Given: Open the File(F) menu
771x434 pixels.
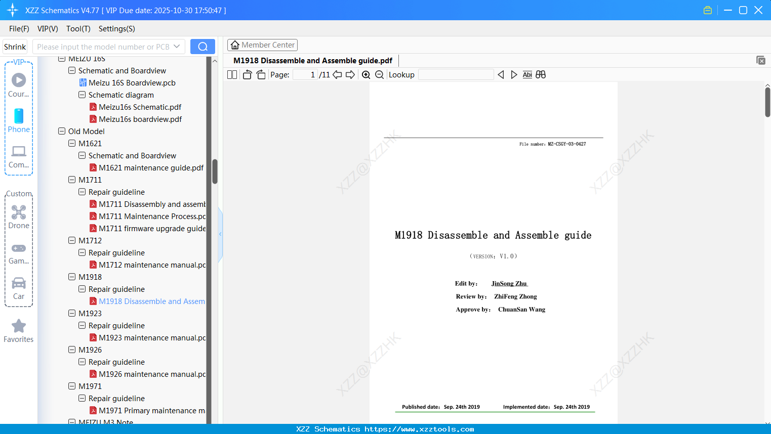Looking at the screenshot, I should pyautogui.click(x=19, y=29).
